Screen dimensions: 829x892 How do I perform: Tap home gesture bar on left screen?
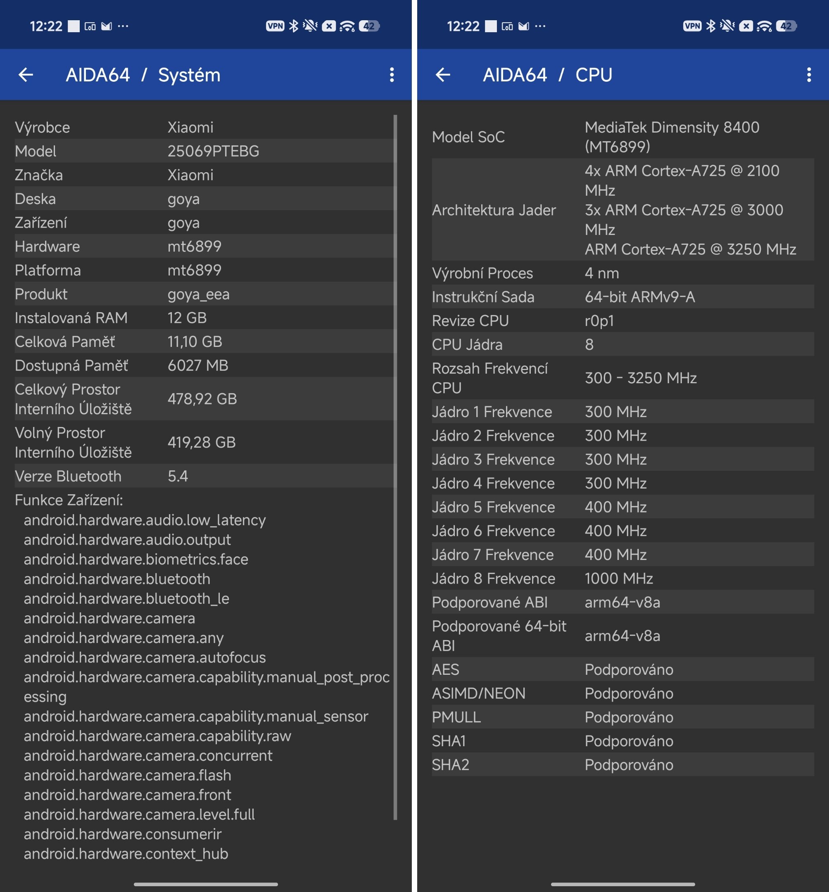click(x=205, y=884)
